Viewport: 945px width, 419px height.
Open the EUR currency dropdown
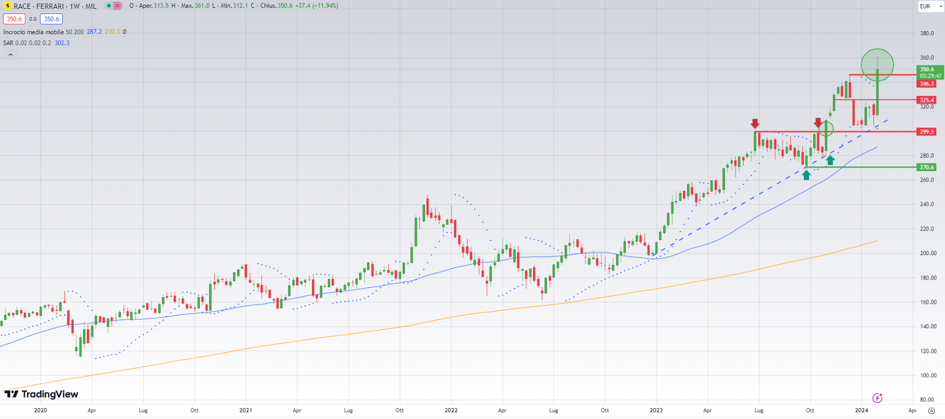click(931, 6)
